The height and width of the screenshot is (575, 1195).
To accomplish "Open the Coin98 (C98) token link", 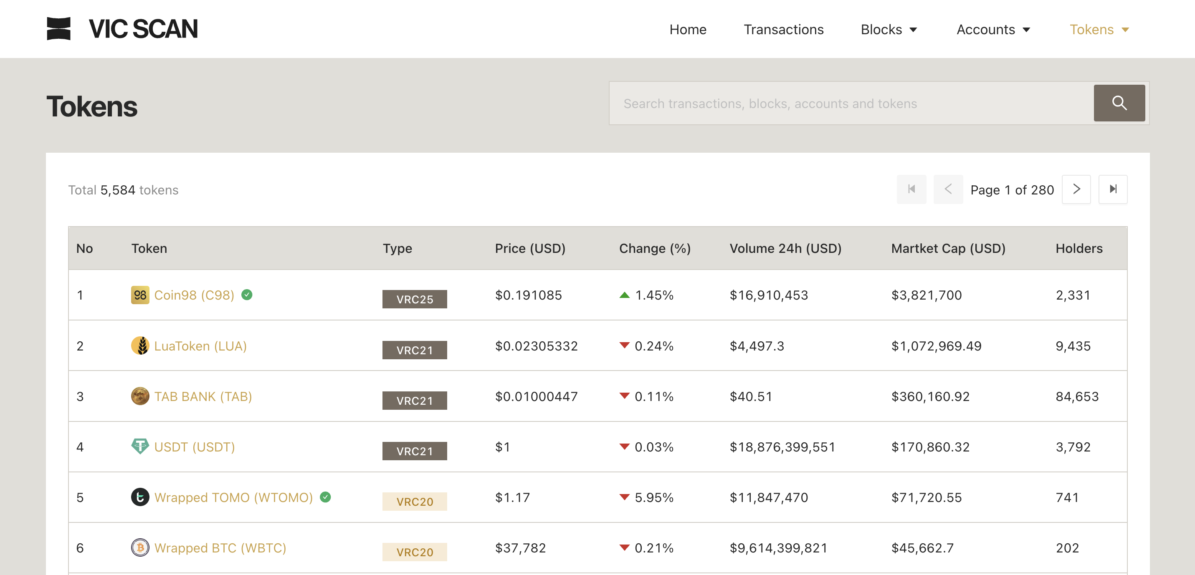I will click(x=194, y=295).
